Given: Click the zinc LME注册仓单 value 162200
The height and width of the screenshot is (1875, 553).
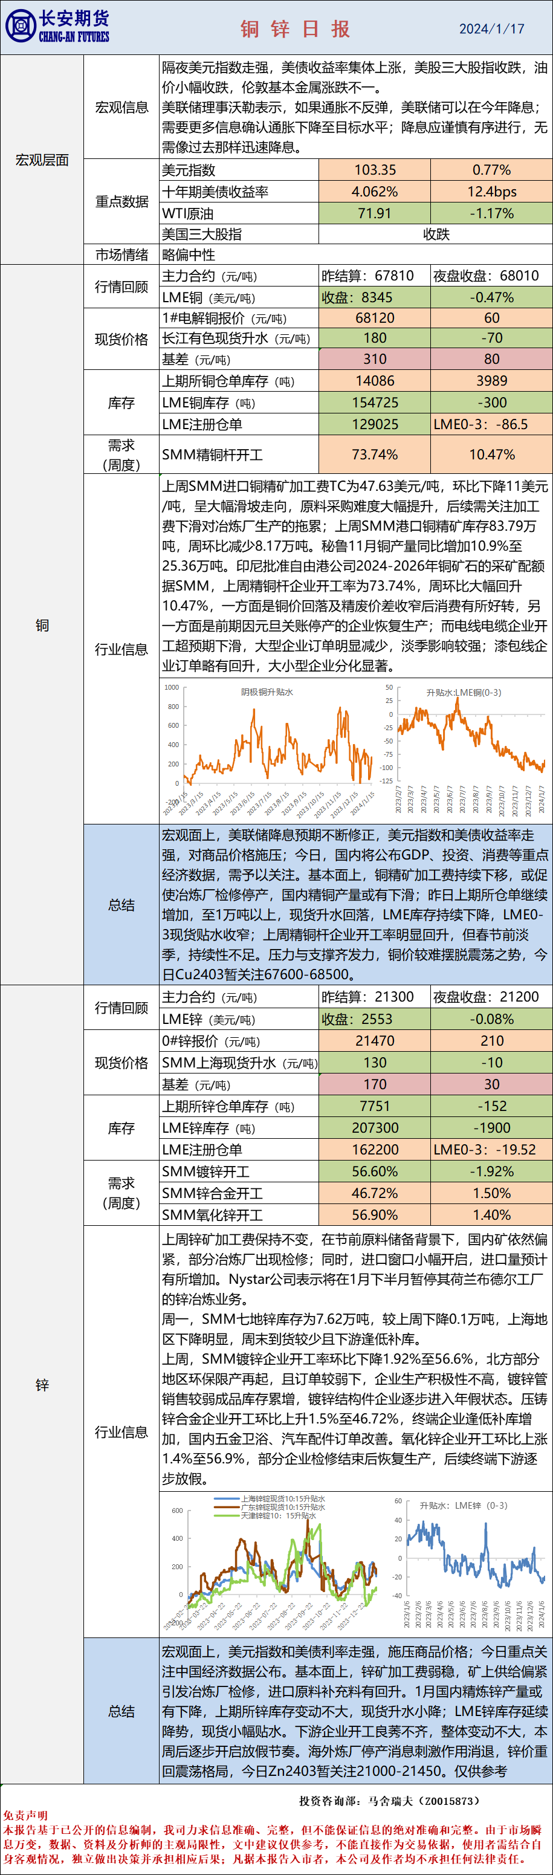Looking at the screenshot, I should click(375, 1150).
